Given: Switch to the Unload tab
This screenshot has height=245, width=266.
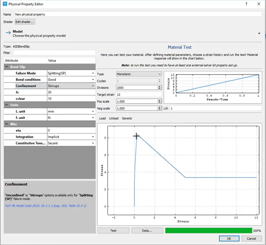Looking at the screenshot, I should click(114, 118).
